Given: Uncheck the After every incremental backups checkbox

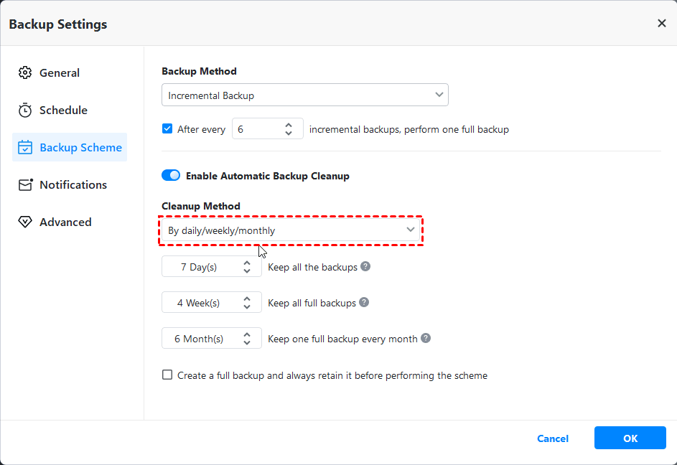Looking at the screenshot, I should tap(167, 128).
